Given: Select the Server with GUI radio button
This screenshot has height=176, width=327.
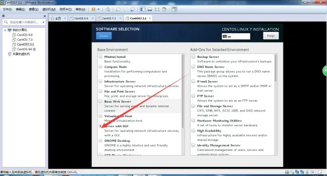Looking at the screenshot, I should pos(100,126).
